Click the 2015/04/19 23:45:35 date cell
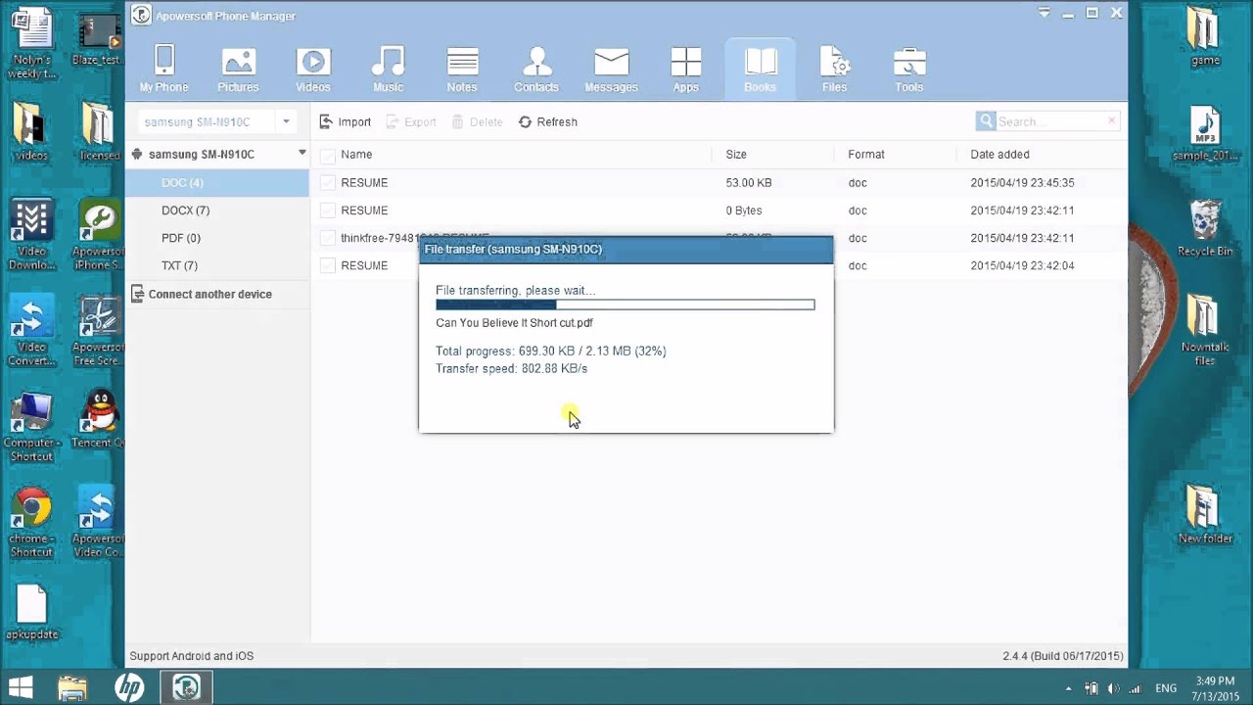The width and height of the screenshot is (1253, 705). (x=1022, y=183)
